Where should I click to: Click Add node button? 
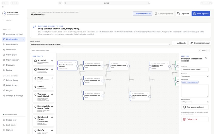(179, 43)
